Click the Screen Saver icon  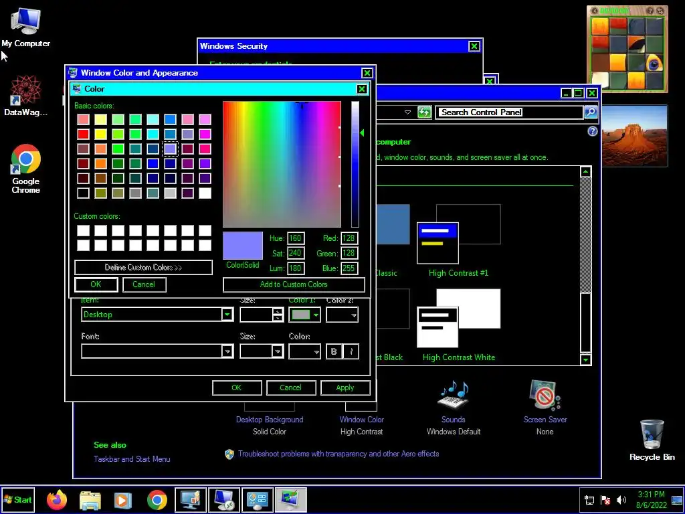click(545, 396)
